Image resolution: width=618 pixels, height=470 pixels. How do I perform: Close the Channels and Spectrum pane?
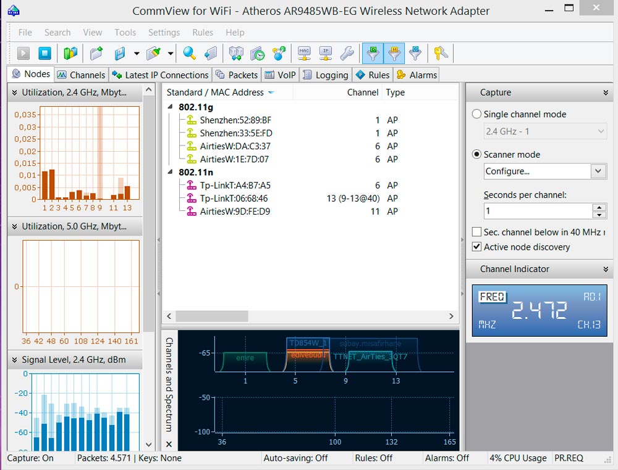pos(169,444)
